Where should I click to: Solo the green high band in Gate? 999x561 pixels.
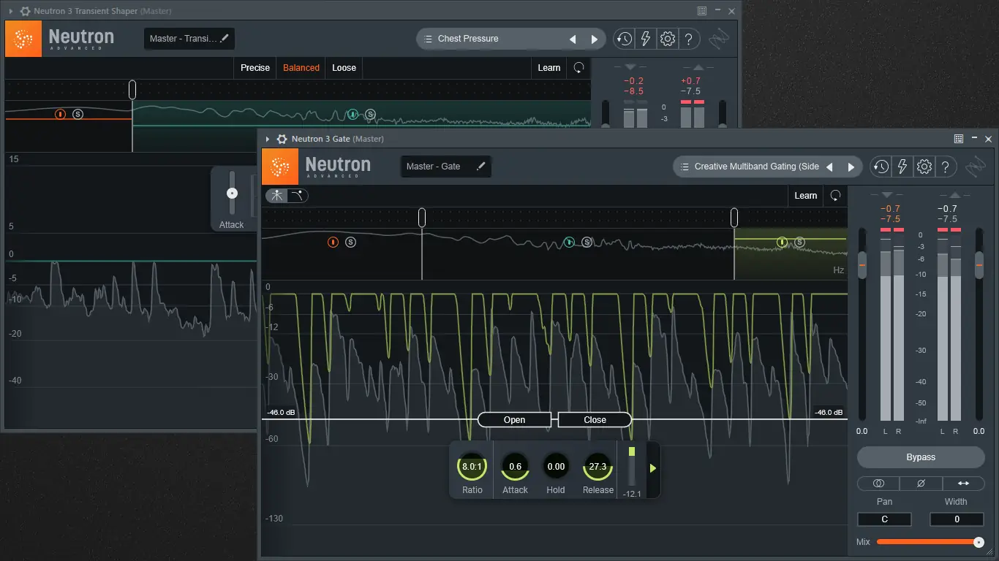(x=799, y=242)
